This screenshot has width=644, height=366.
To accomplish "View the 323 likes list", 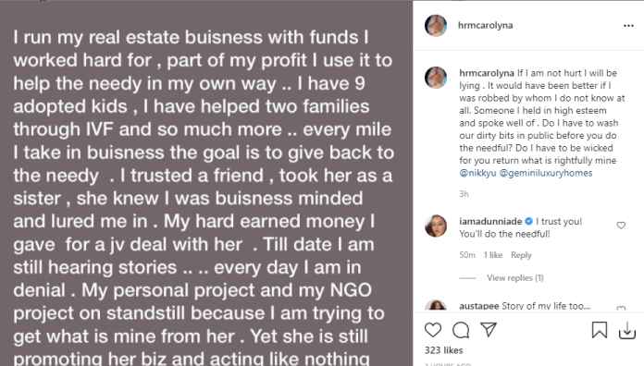I will pos(443,350).
